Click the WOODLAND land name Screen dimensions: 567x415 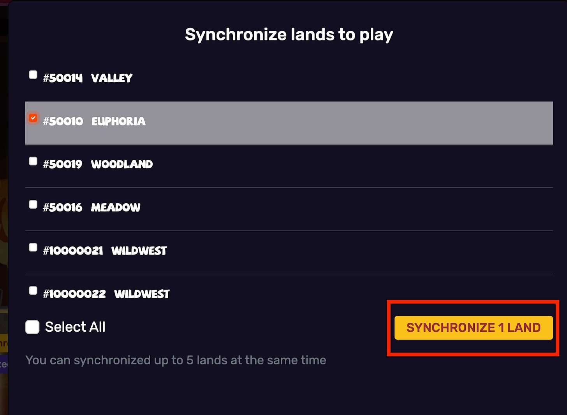(122, 164)
